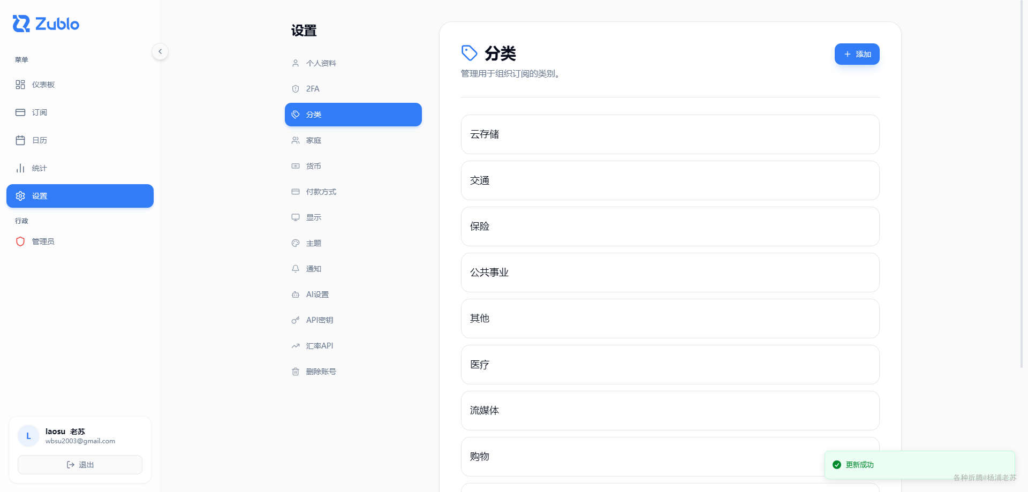1028x492 pixels.
Task: Click the user avatar with letter L
Action: (28, 436)
